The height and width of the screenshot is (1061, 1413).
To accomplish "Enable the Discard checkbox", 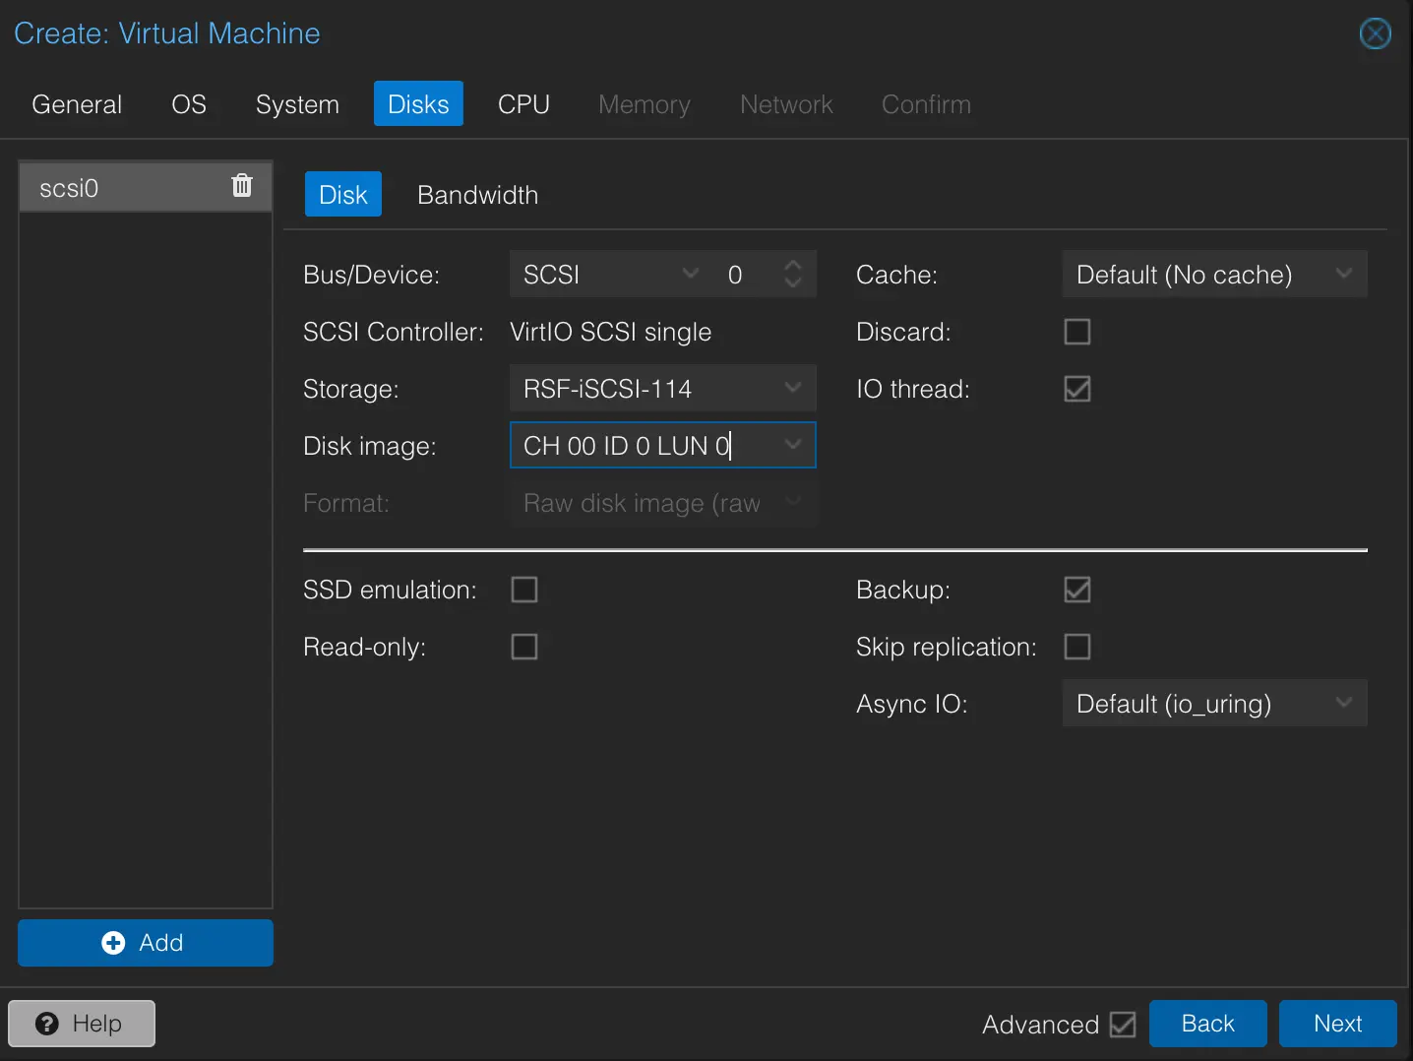I will [x=1076, y=332].
